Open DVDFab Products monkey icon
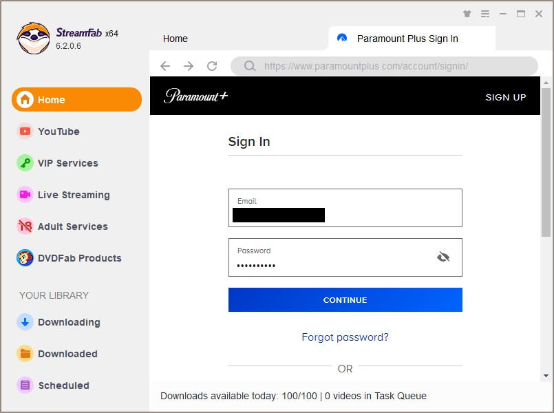Screen dimensions: 554x413 click(25, 258)
